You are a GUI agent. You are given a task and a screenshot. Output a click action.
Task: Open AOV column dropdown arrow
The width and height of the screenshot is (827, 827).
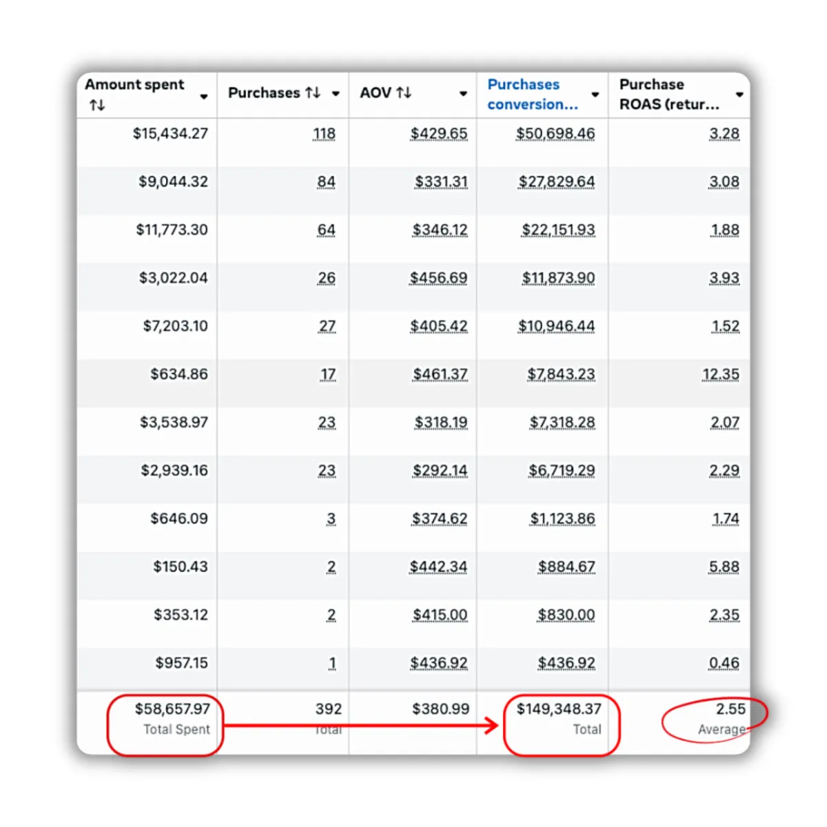coord(463,94)
